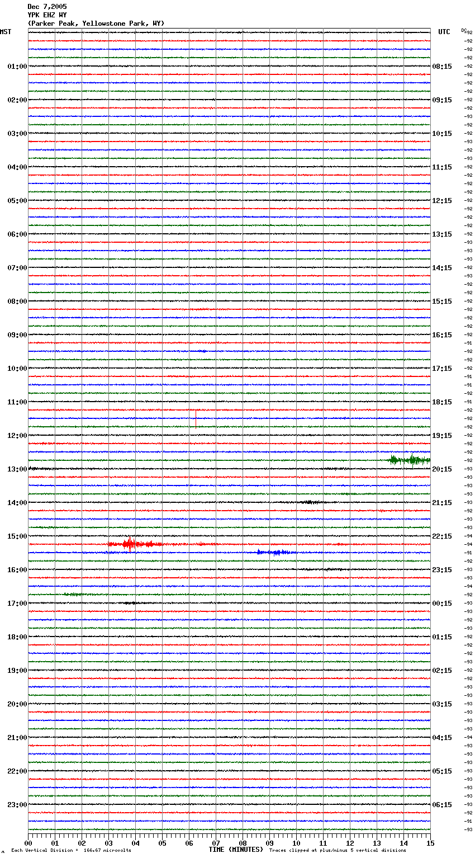
Task: Select the UTC label '14:15'
Action: 442,268
